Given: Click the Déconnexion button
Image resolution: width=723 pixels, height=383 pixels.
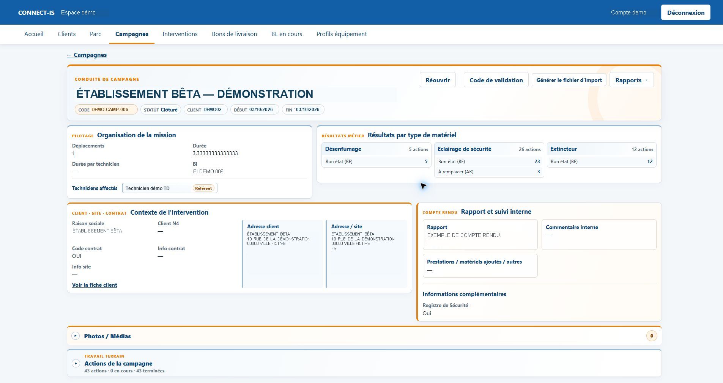Looking at the screenshot, I should pos(686,13).
